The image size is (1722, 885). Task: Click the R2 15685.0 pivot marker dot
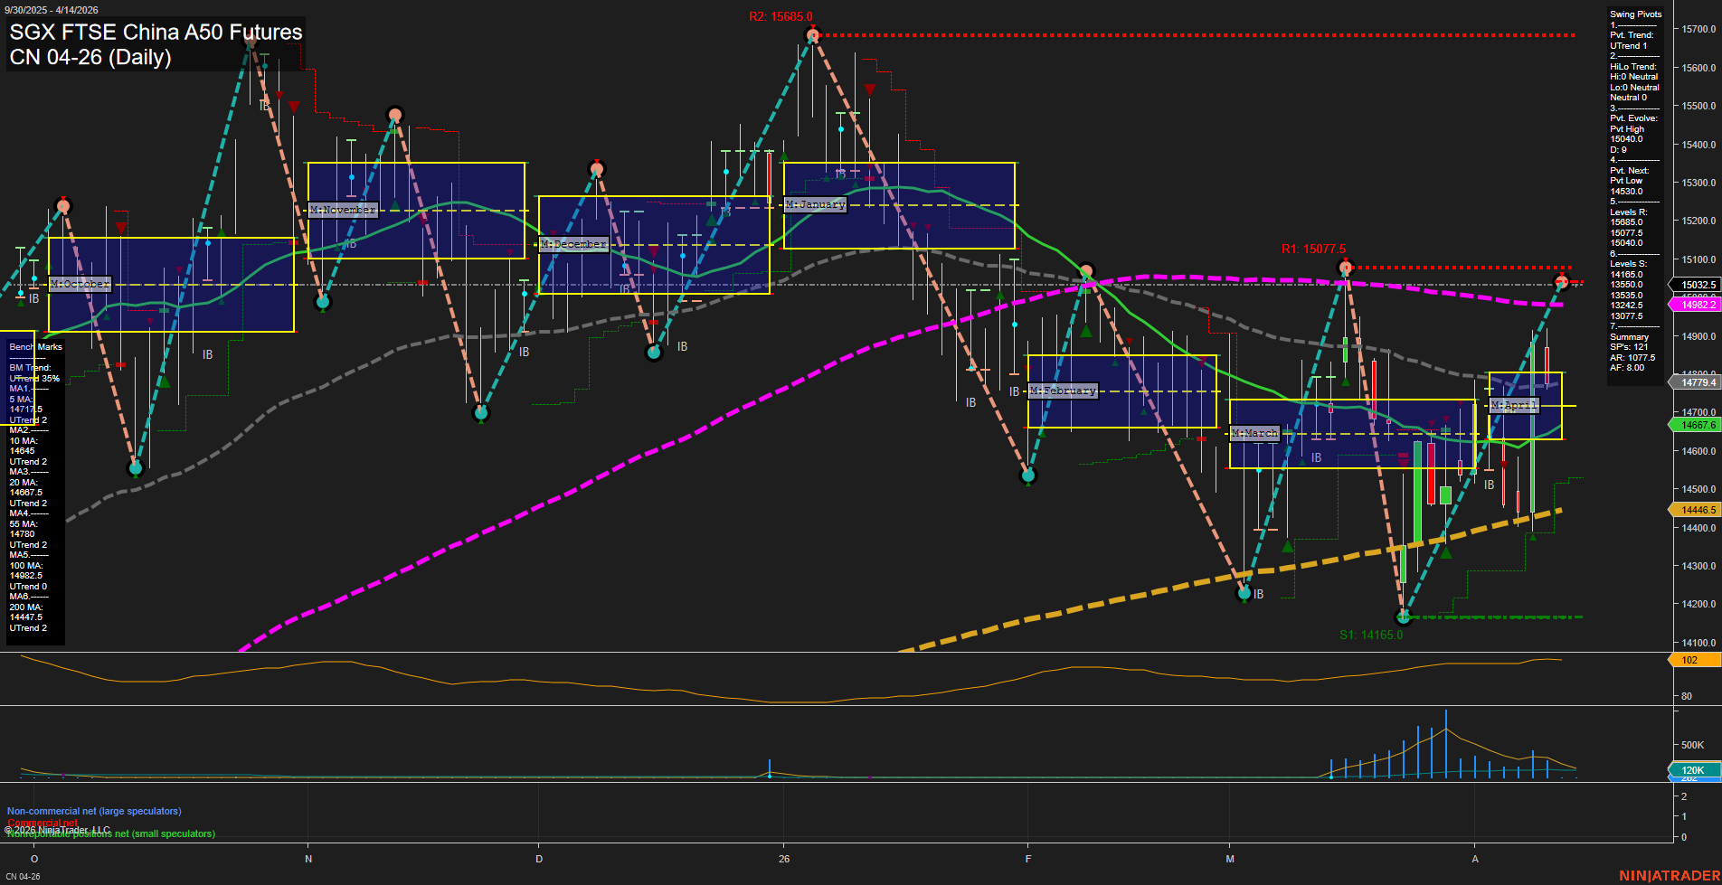click(811, 35)
